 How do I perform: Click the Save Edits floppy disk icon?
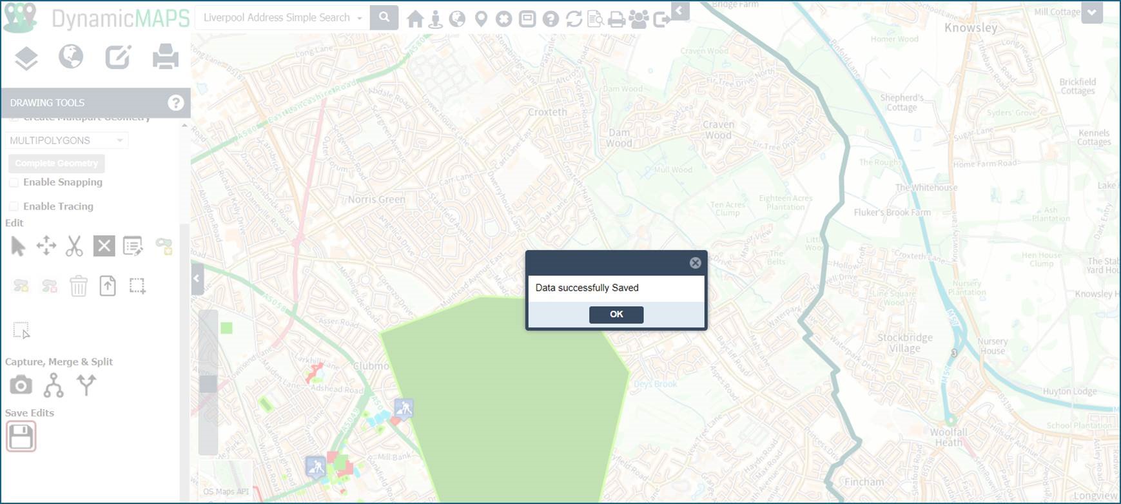click(x=21, y=437)
